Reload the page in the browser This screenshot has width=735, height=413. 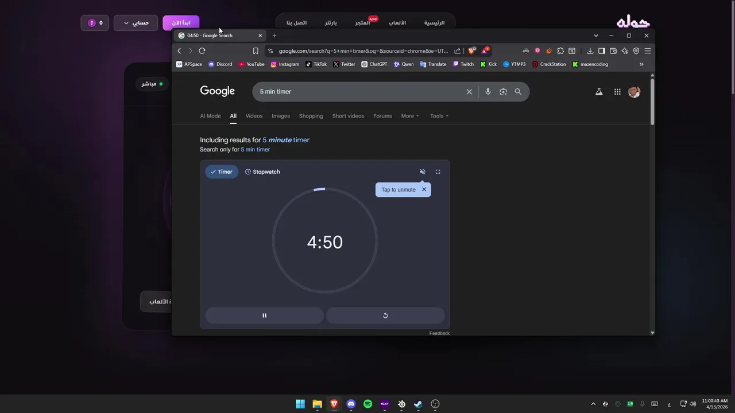[x=202, y=50]
